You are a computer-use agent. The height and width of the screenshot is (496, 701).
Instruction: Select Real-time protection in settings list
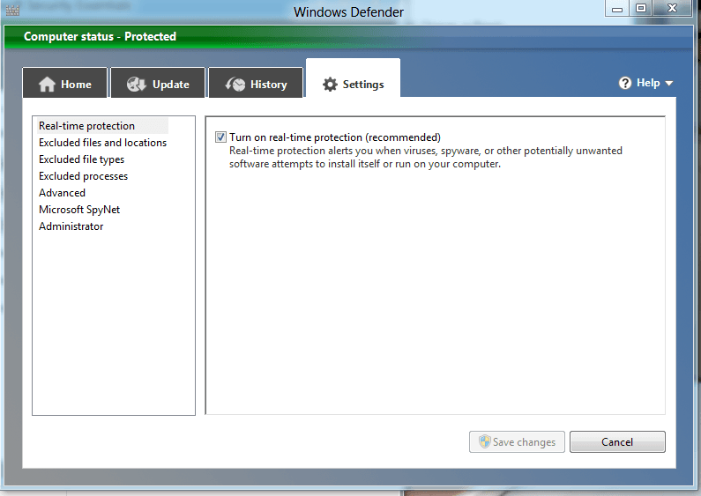pyautogui.click(x=86, y=126)
